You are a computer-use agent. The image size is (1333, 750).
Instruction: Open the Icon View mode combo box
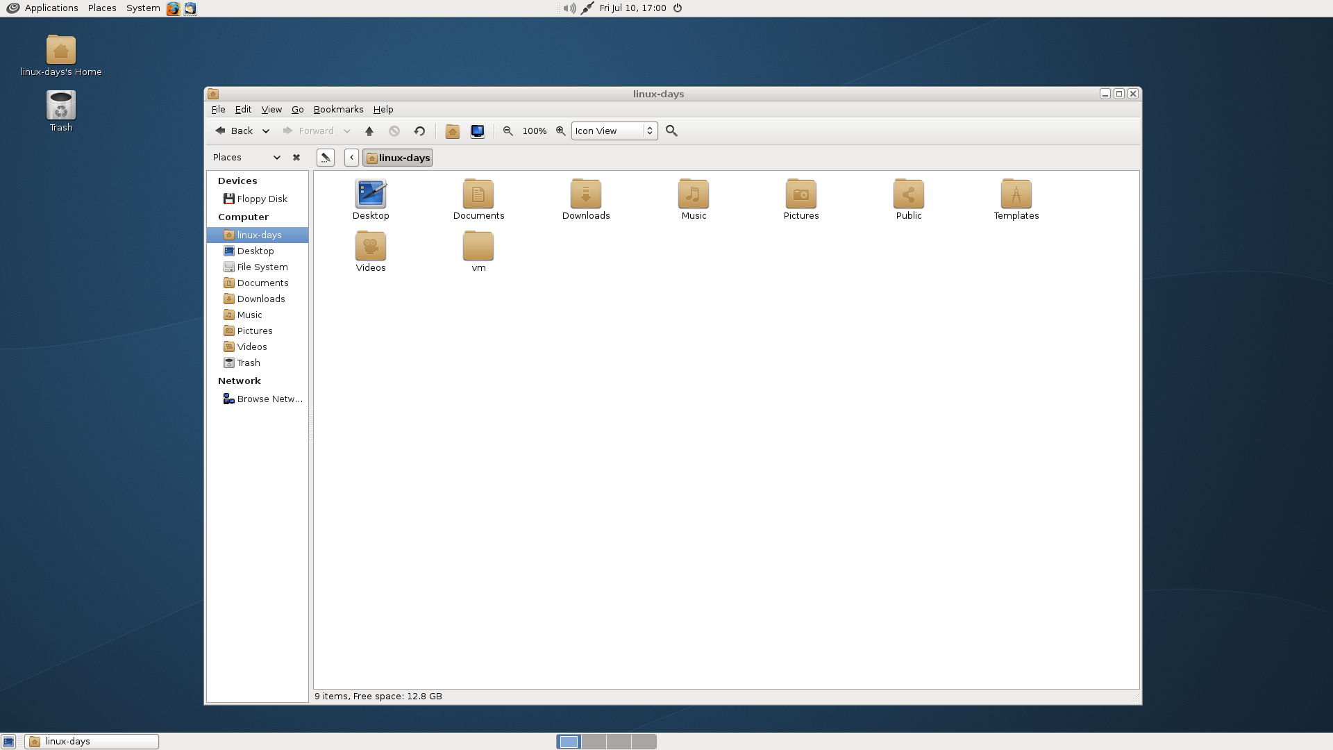pyautogui.click(x=614, y=131)
